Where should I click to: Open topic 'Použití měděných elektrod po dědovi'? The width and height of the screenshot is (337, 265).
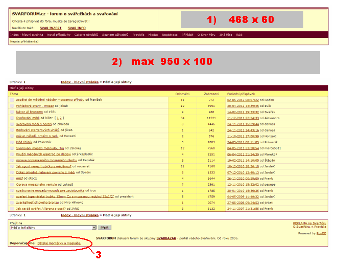coord(43,154)
